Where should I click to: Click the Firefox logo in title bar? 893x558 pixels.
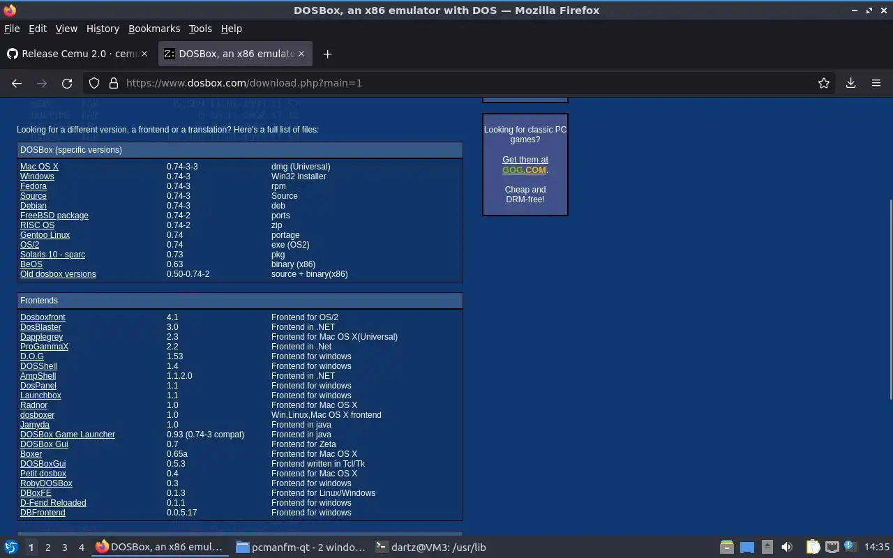pyautogui.click(x=10, y=10)
